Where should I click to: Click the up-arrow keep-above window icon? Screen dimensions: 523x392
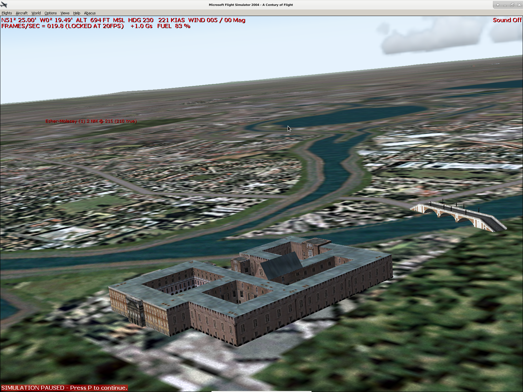[498, 5]
